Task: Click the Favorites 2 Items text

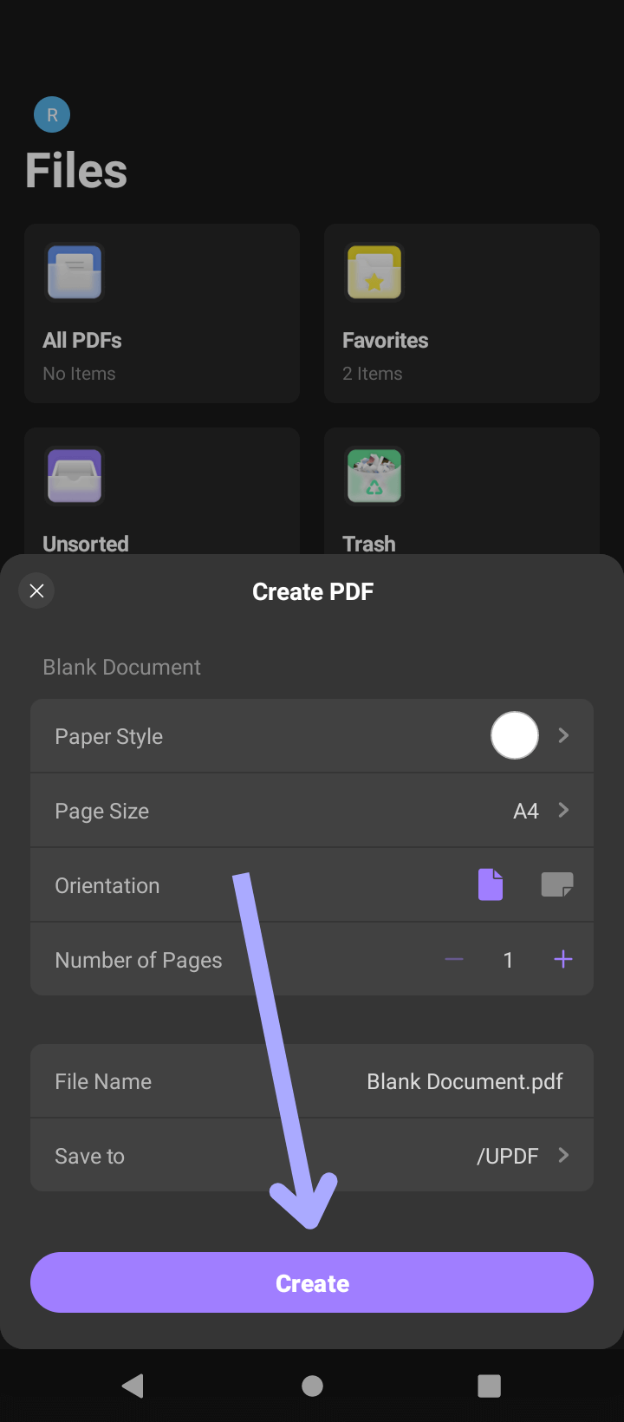Action: [372, 374]
